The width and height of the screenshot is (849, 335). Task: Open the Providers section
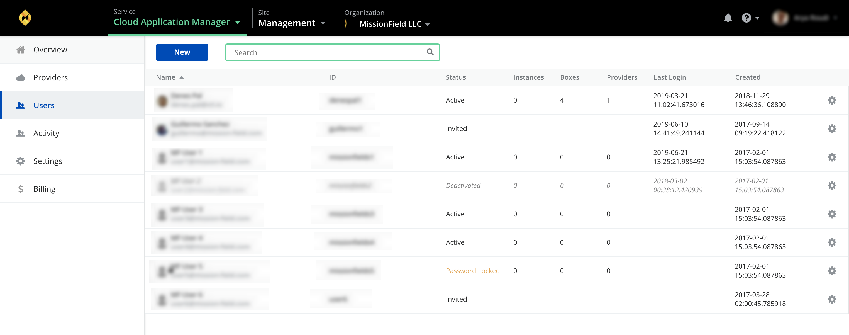[x=72, y=77]
